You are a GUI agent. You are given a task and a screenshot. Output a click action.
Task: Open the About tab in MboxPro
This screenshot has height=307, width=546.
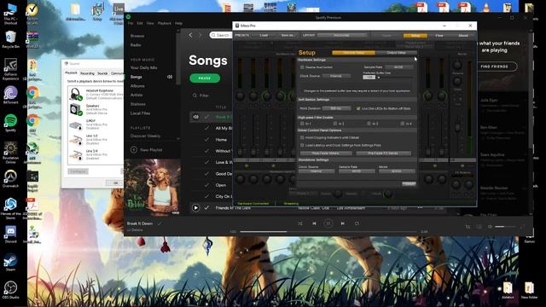pyautogui.click(x=463, y=36)
